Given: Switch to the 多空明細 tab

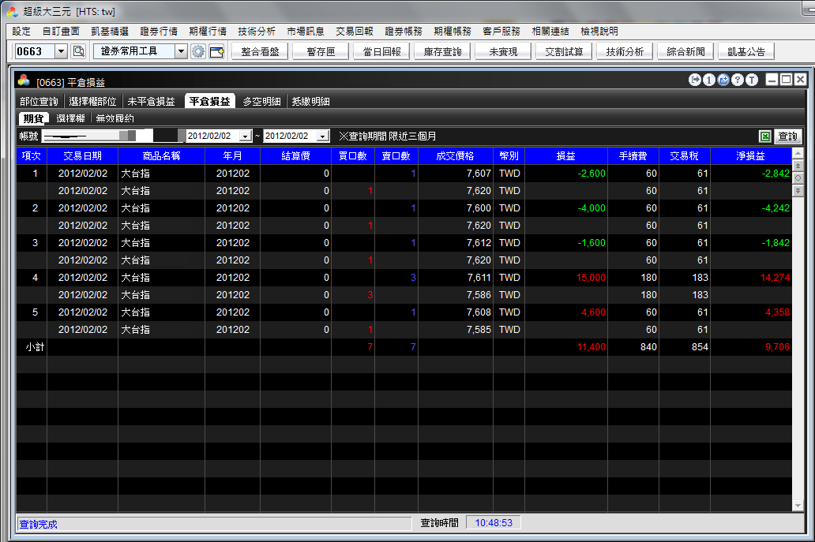Looking at the screenshot, I should coord(262,101).
